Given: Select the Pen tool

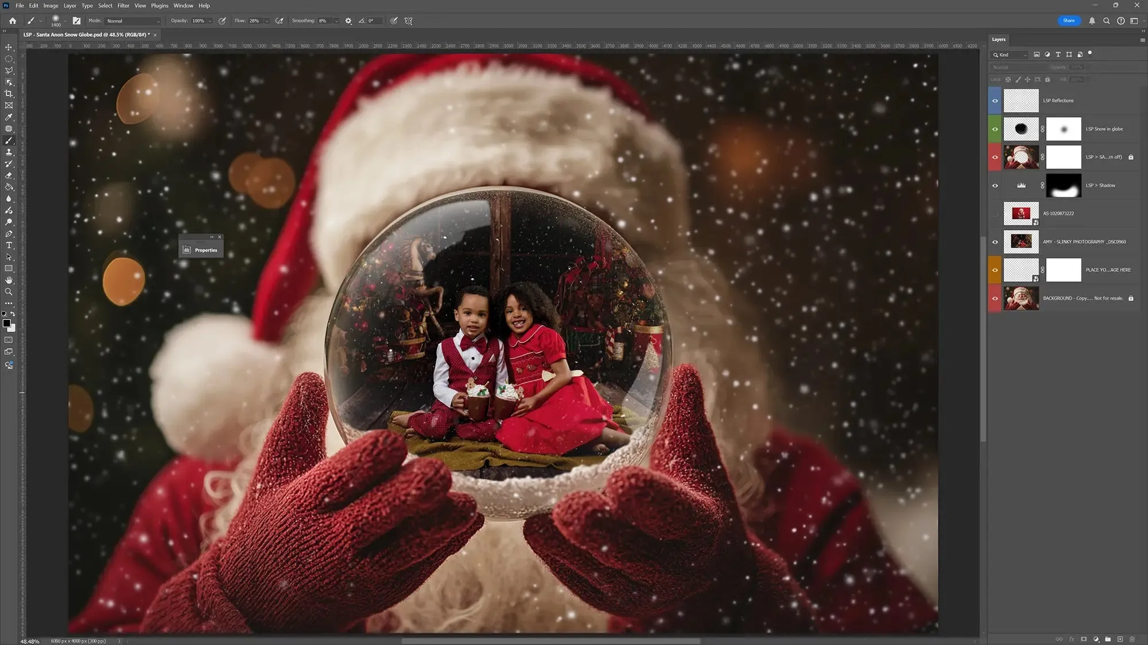Looking at the screenshot, I should pos(9,233).
